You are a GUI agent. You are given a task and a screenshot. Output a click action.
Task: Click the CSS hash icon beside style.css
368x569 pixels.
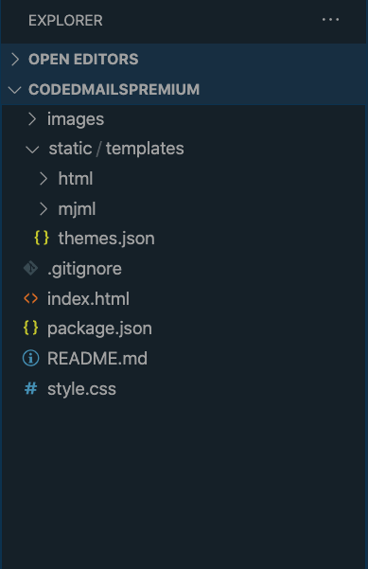[31, 388]
